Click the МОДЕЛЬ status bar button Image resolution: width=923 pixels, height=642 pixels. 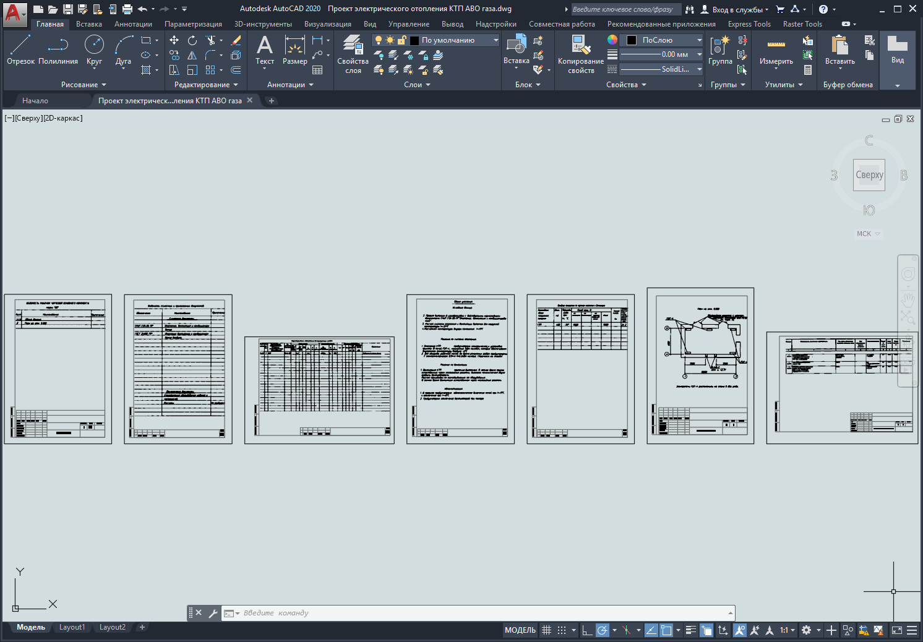pyautogui.click(x=520, y=630)
